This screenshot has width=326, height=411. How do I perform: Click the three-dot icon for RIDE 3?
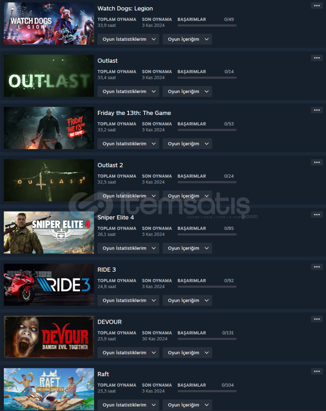tap(316, 266)
